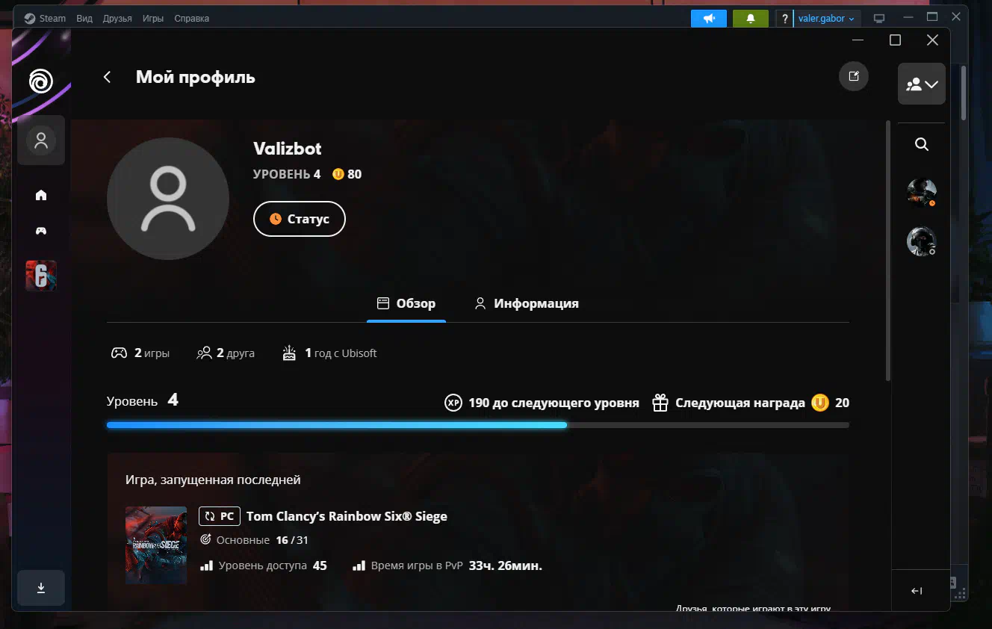Go to Home via the house icon
This screenshot has height=629, width=992.
point(41,195)
